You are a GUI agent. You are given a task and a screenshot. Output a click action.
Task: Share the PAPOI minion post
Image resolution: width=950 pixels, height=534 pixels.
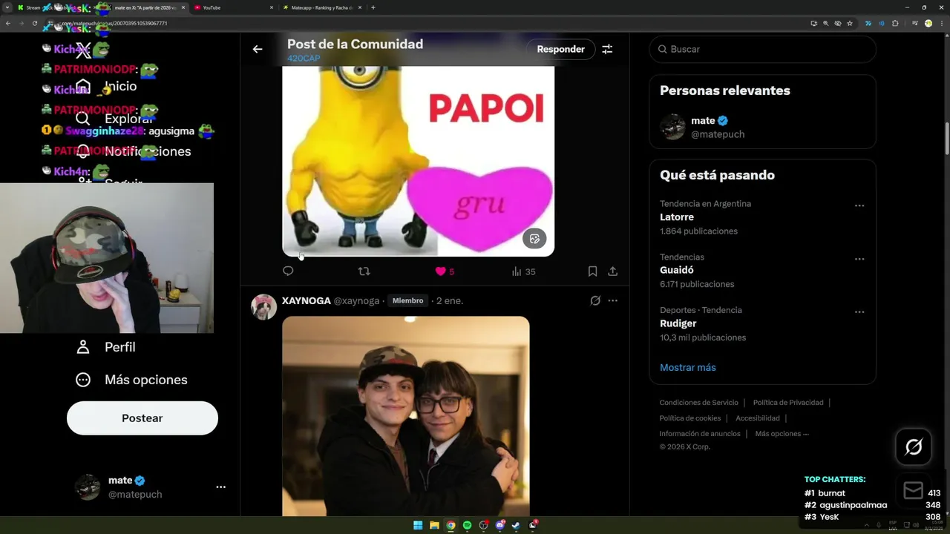click(x=613, y=271)
